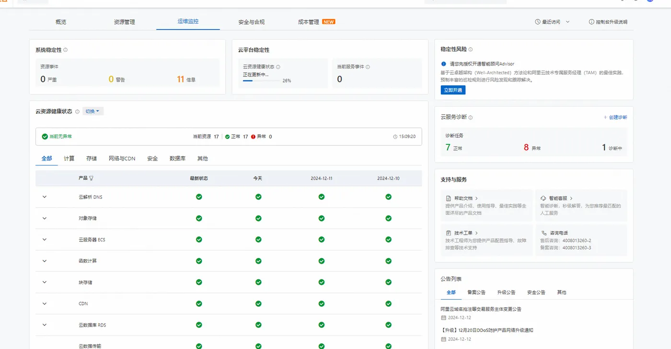Select the 数据库 category tab
This screenshot has height=349, width=671.
click(x=177, y=159)
